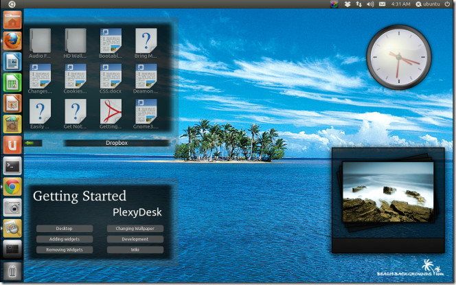Open the network connections indicator
The image size is (456, 285).
pos(358,4)
